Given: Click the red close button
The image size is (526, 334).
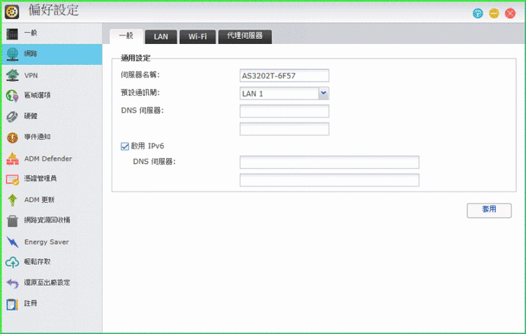Looking at the screenshot, I should click(510, 13).
